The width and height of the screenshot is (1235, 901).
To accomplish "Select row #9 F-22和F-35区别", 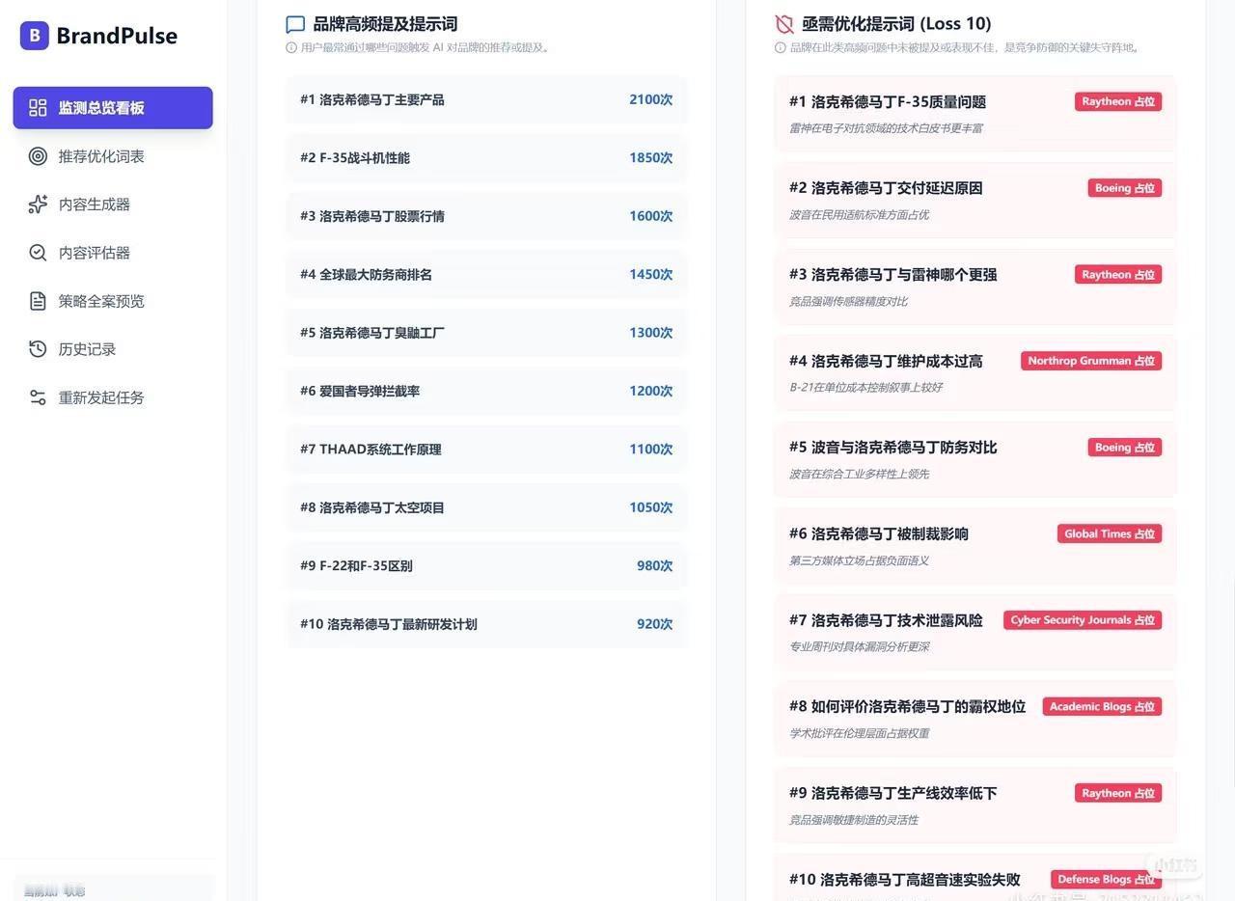I will (x=486, y=566).
